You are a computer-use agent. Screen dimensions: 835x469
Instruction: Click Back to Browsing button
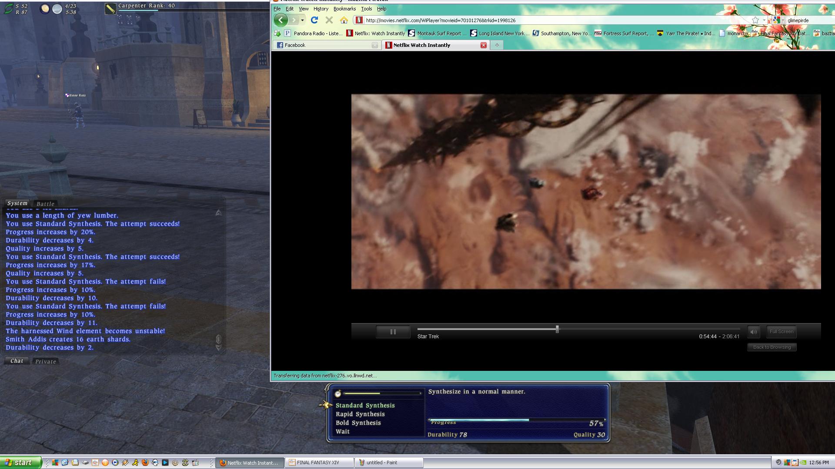772,347
